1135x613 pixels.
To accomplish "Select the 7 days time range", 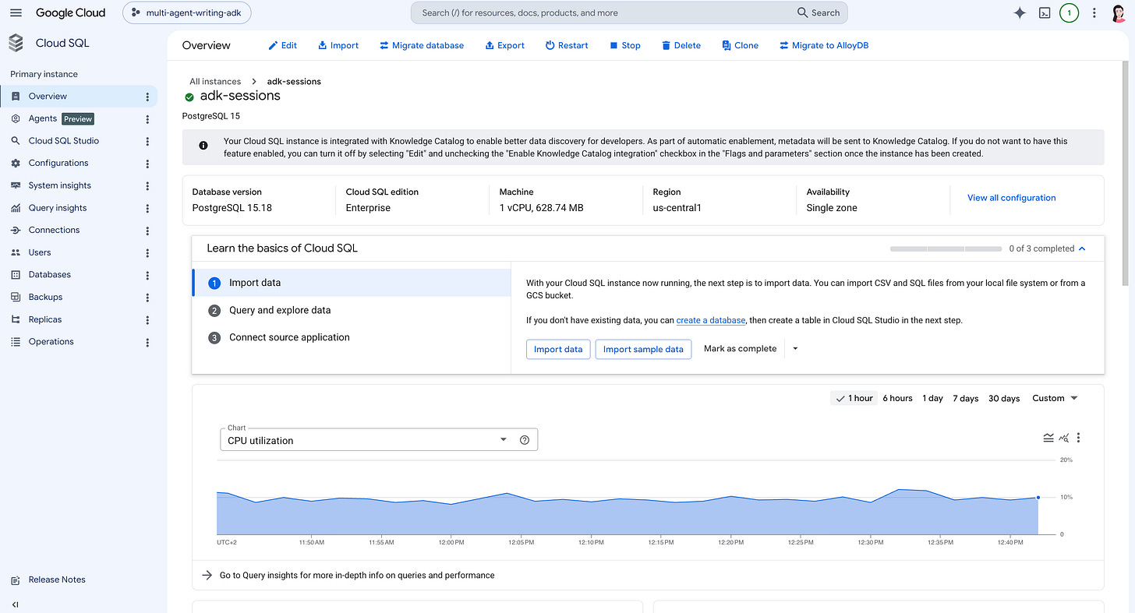I will (965, 398).
